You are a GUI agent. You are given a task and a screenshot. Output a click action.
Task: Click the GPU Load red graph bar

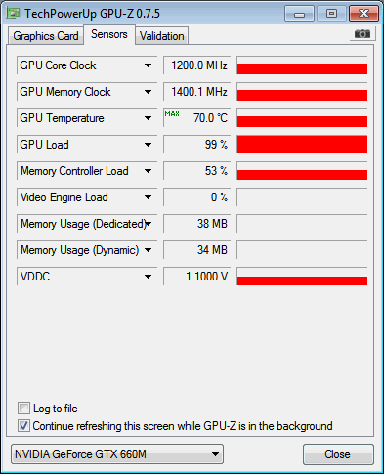pyautogui.click(x=302, y=145)
